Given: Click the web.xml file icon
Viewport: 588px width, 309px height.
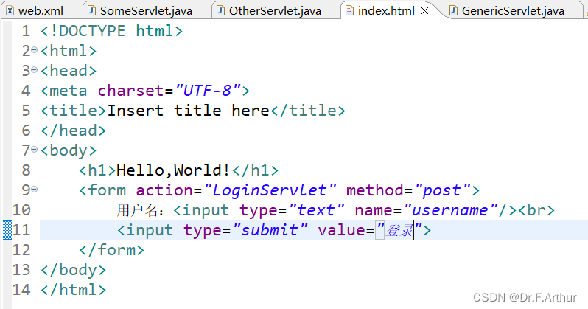Looking at the screenshot, I should pos(10,11).
